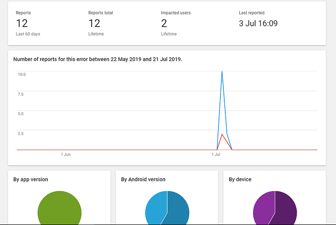
Task: Click the 10.0 y-axis label
Action: (x=21, y=74)
